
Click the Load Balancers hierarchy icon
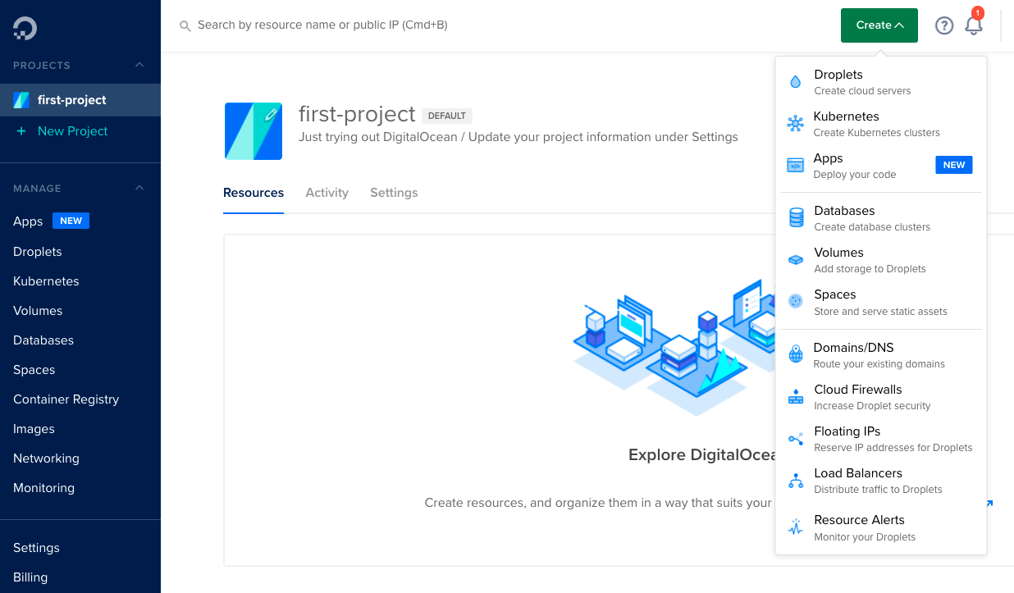point(796,481)
